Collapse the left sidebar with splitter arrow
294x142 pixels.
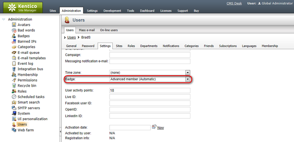60,132
